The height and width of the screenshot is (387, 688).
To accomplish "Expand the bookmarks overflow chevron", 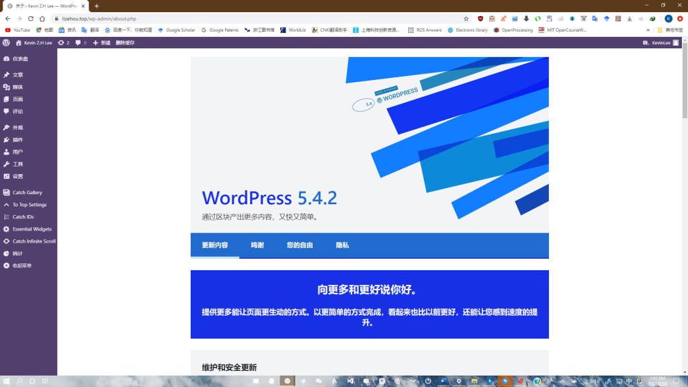I will point(648,30).
